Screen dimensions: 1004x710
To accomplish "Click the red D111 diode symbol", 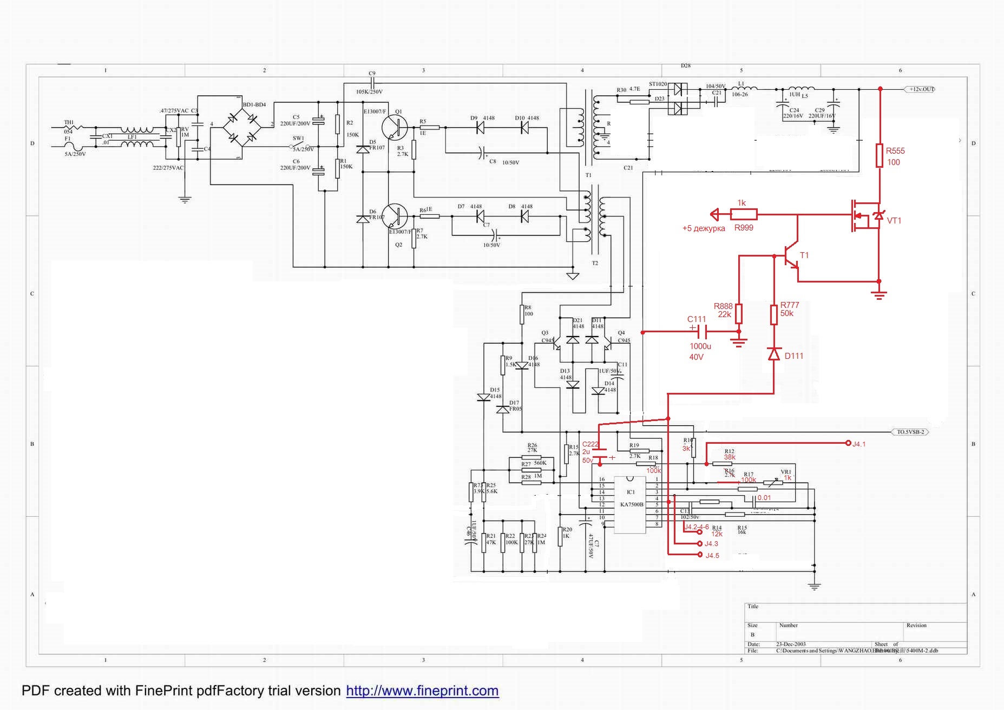I will click(x=775, y=354).
